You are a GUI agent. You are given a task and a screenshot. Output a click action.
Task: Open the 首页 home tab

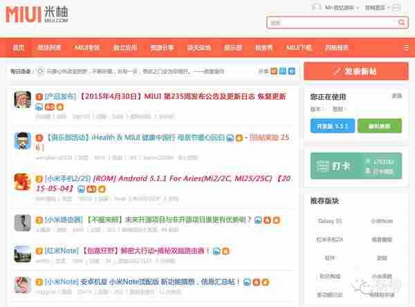point(18,48)
